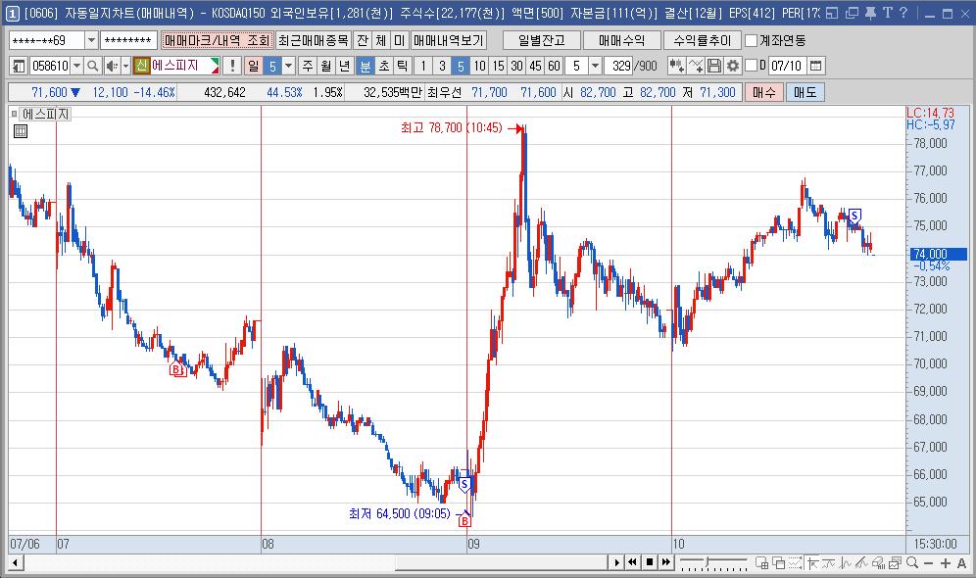This screenshot has width=976, height=578.
Task: Click the scrollbar left arrow
Action: pos(16,562)
